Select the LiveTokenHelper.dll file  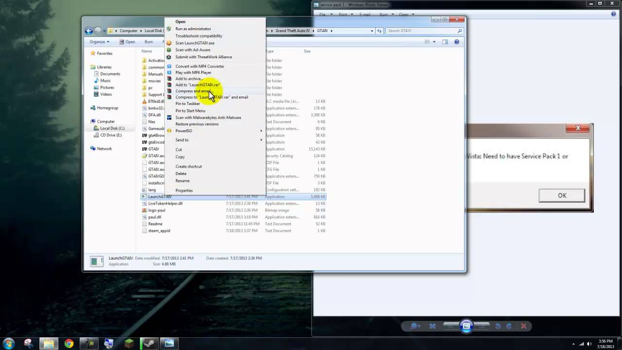(165, 204)
